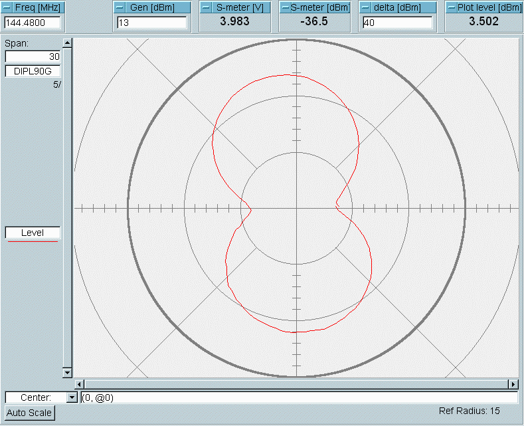Click the minus icon on S-meter [dBm] panel
Image resolution: width=524 pixels, height=426 pixels.
click(x=286, y=7)
